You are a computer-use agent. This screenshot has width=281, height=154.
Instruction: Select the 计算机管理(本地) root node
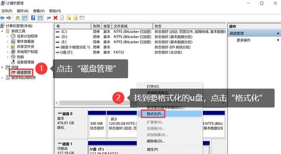point(19,26)
